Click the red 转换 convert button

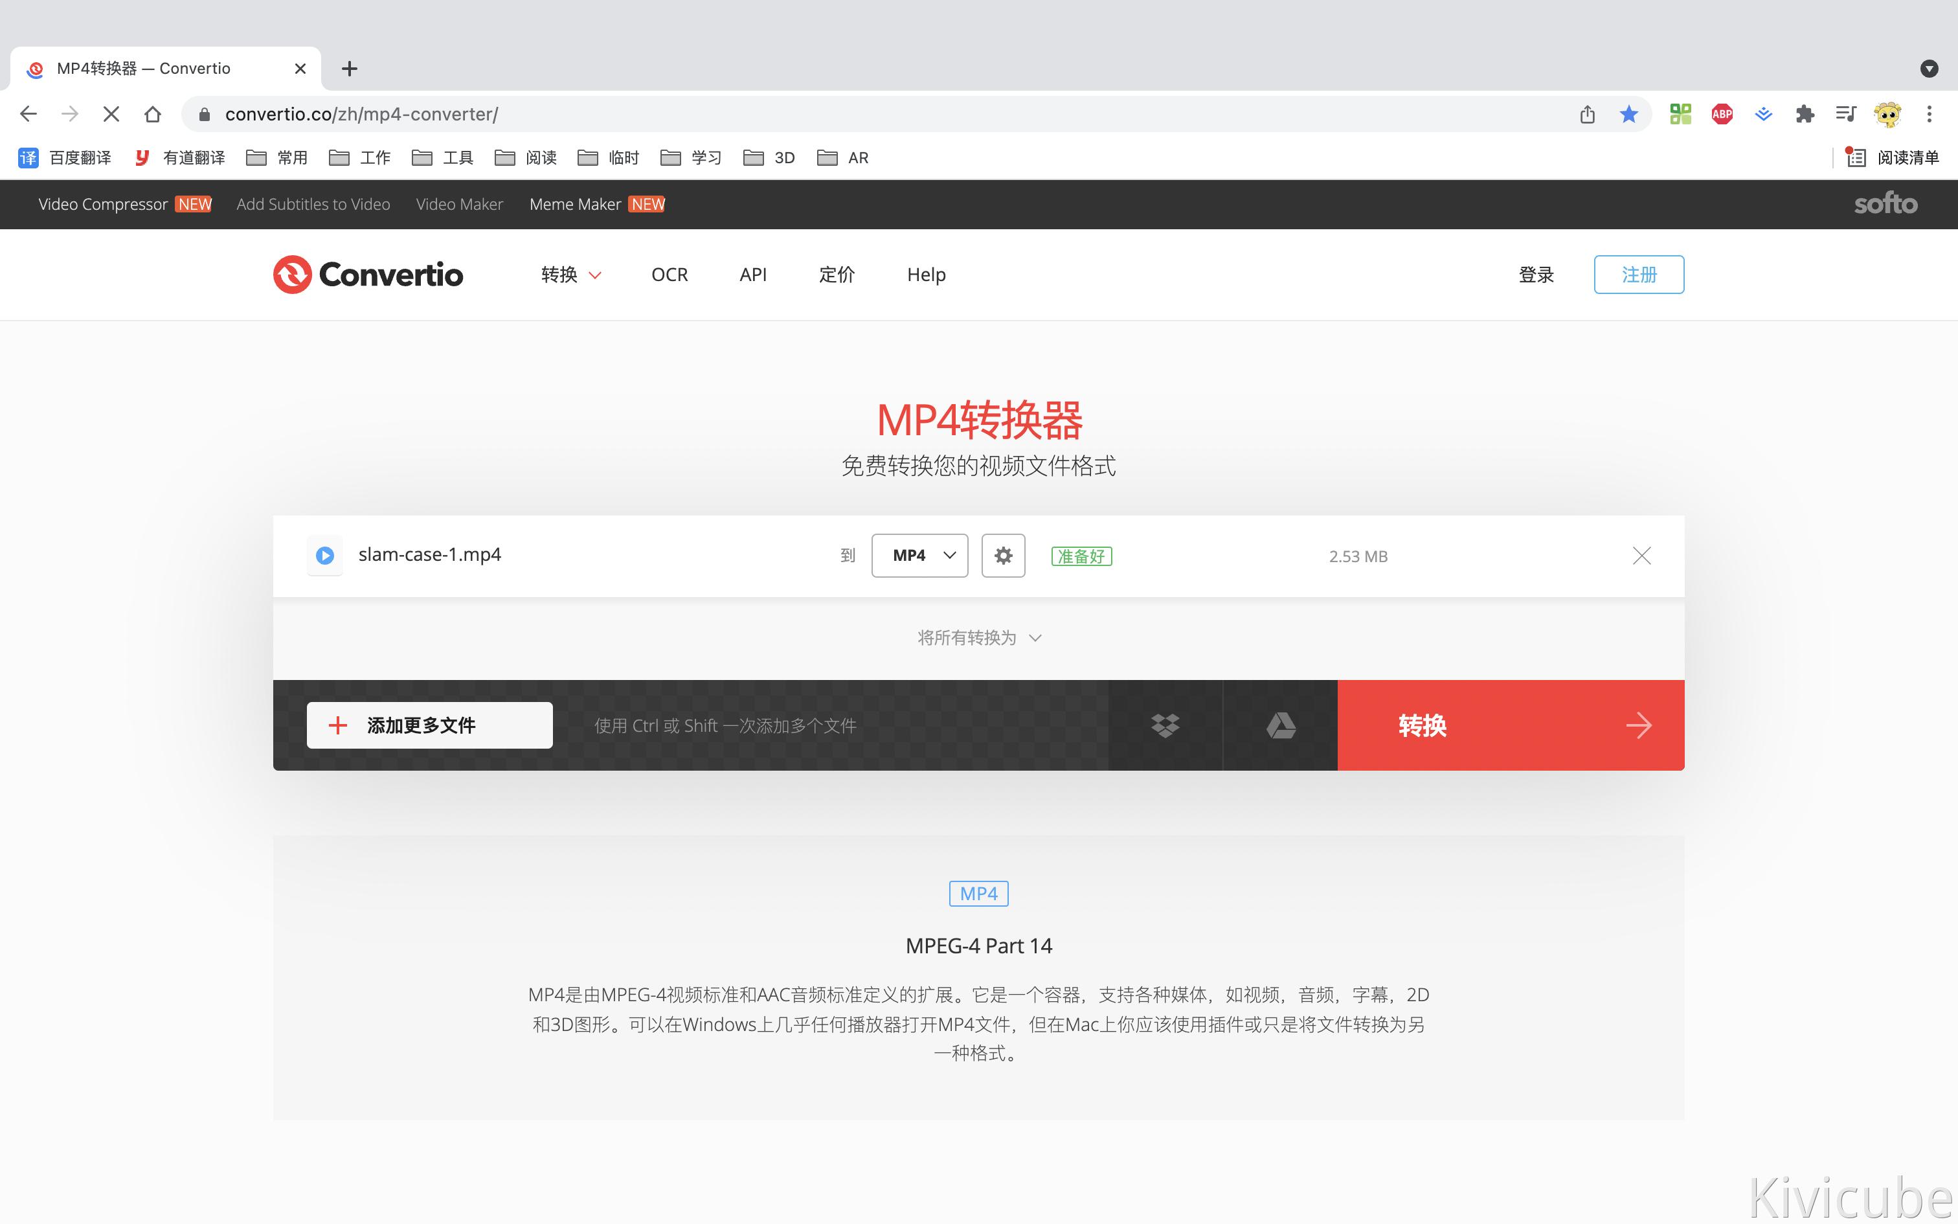pos(1510,725)
